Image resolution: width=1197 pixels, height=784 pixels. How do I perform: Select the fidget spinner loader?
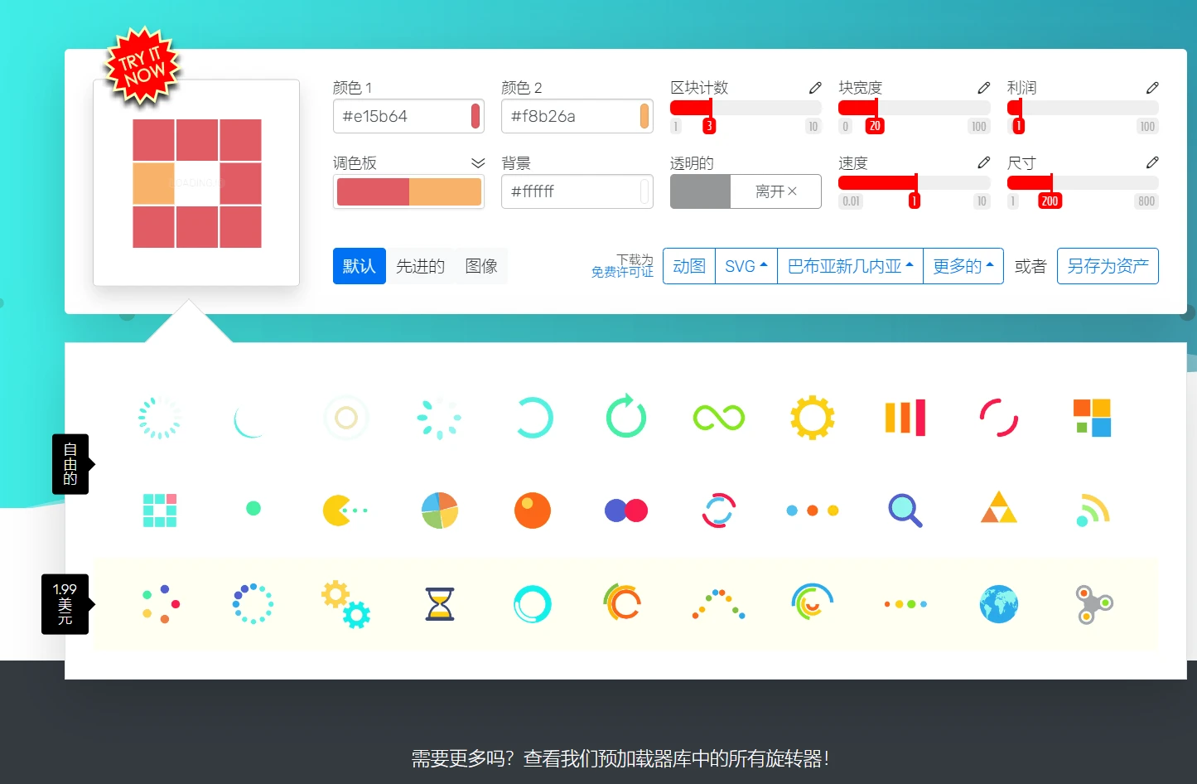click(x=1093, y=604)
